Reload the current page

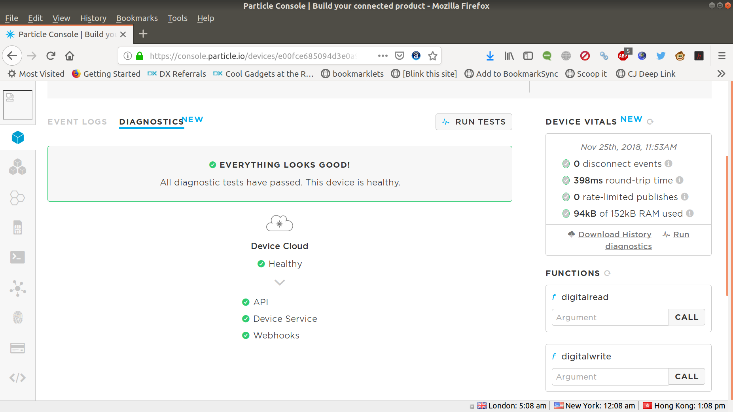(x=51, y=56)
